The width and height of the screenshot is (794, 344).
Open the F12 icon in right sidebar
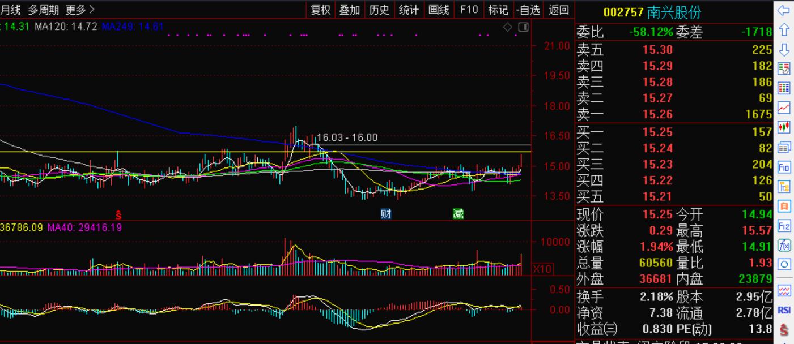[784, 226]
